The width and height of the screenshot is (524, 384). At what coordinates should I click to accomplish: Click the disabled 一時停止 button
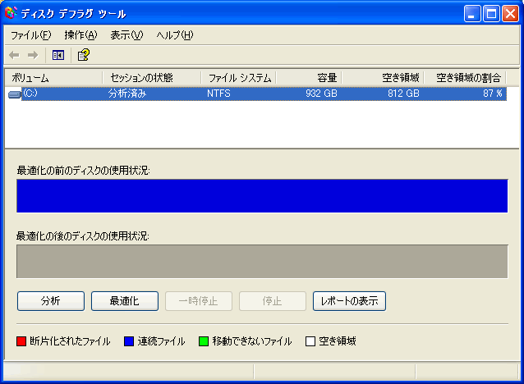[x=199, y=301]
